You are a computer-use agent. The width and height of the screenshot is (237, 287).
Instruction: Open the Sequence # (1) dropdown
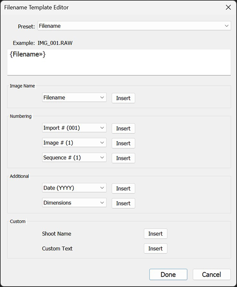[74, 157]
